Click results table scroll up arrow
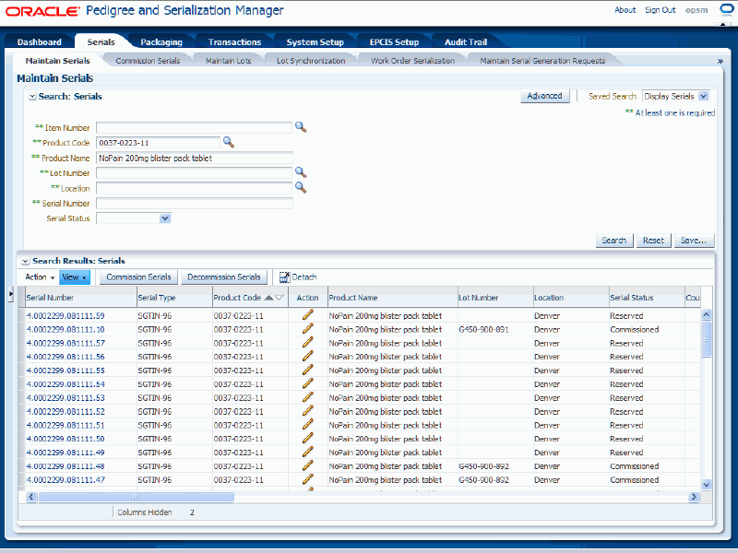Image resolution: width=738 pixels, height=553 pixels. [706, 314]
